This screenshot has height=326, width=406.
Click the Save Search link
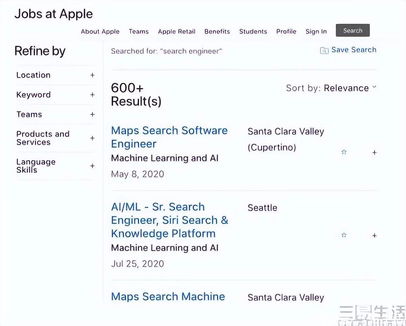click(354, 50)
